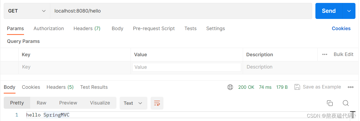Viewport: 360px width, 121px height.
Task: Open the Settings tab
Action: pos(216,29)
